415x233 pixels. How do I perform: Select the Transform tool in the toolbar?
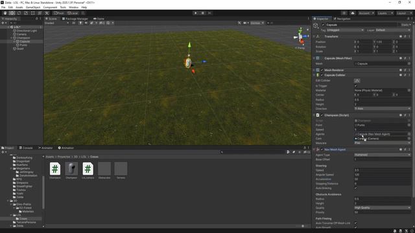point(40,13)
